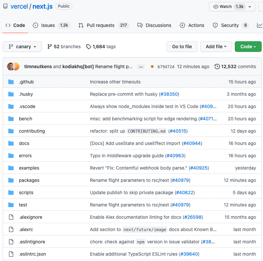263x261 pixels.
Task: Click the .vscode folder icon
Action: (x=11, y=106)
